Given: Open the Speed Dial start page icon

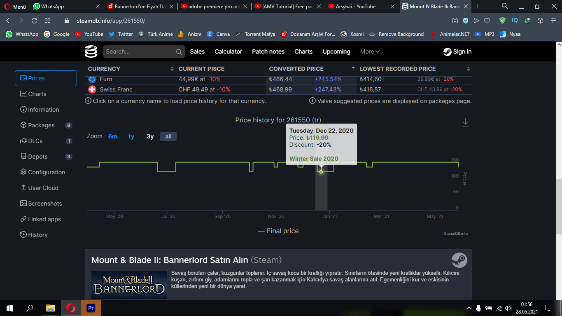Looking at the screenshot, I should pyautogui.click(x=47, y=21).
